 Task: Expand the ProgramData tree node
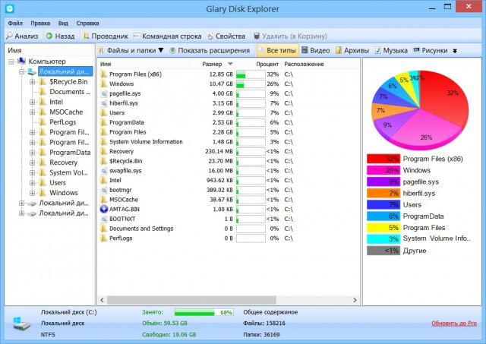[32, 153]
